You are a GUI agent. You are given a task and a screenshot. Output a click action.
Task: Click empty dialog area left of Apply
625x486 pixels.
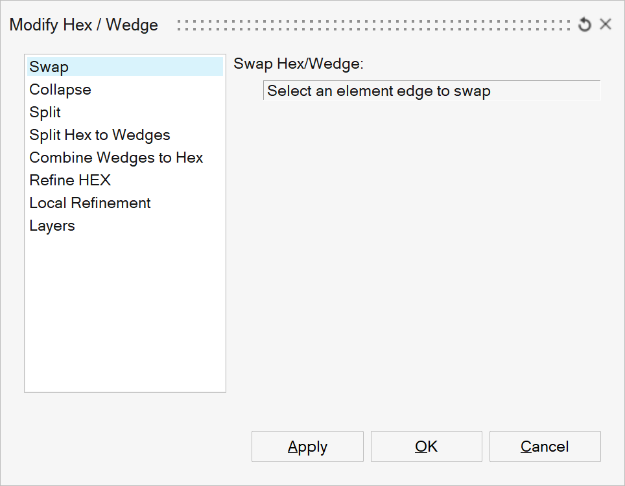click(130, 446)
